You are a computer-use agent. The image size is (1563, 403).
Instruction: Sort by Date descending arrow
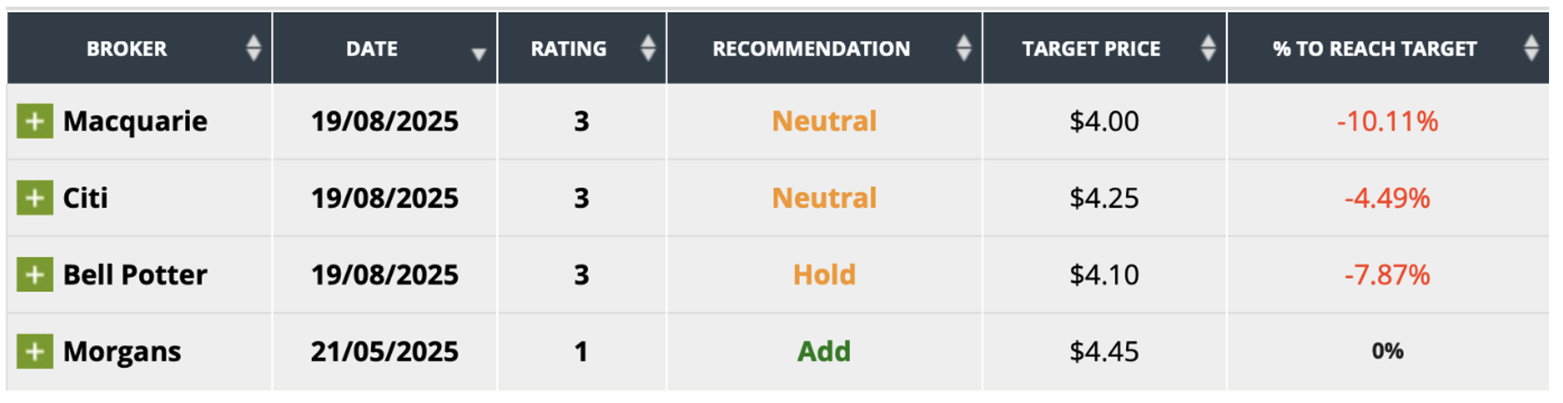[478, 54]
